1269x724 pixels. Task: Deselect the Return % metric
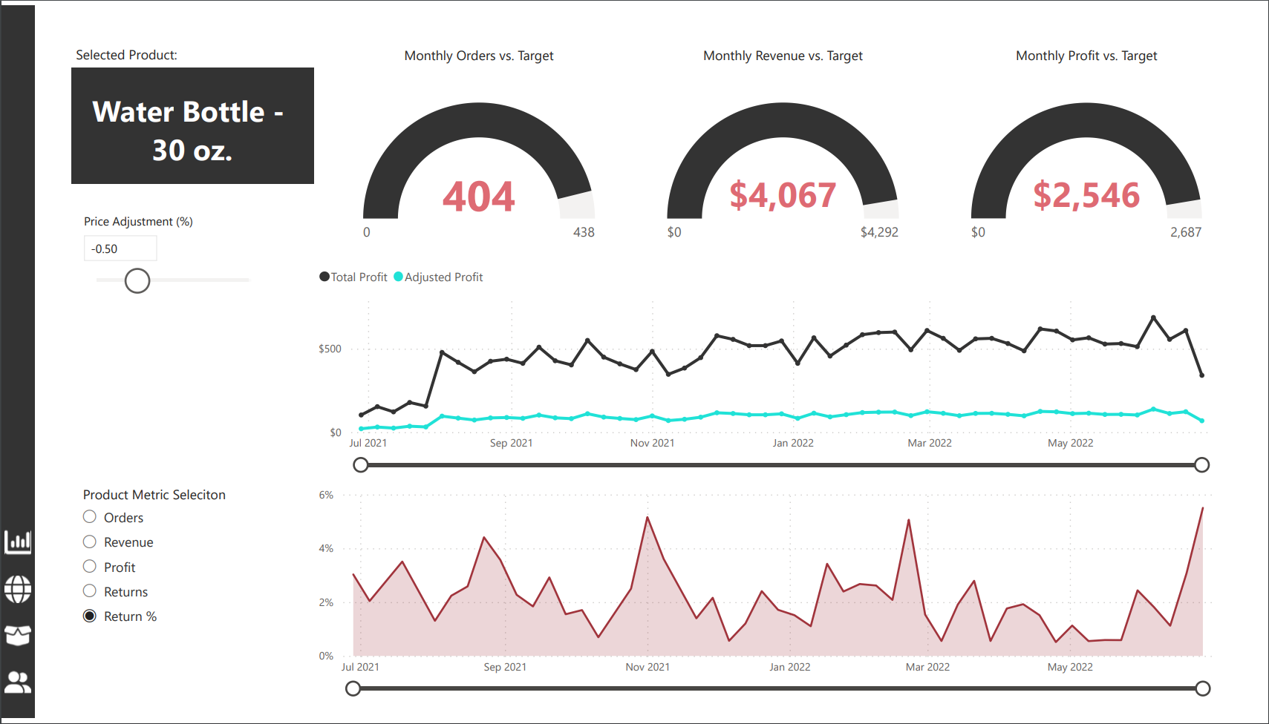pos(90,616)
